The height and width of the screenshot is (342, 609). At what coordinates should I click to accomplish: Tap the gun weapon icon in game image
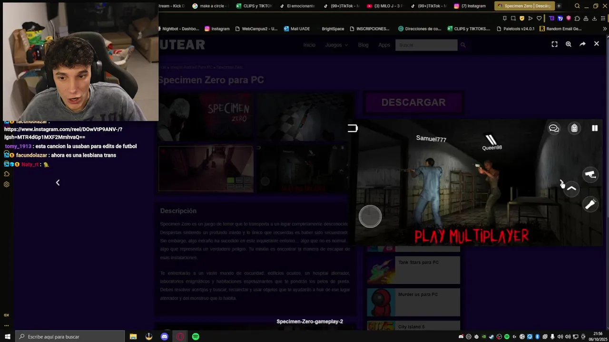pyautogui.click(x=590, y=174)
